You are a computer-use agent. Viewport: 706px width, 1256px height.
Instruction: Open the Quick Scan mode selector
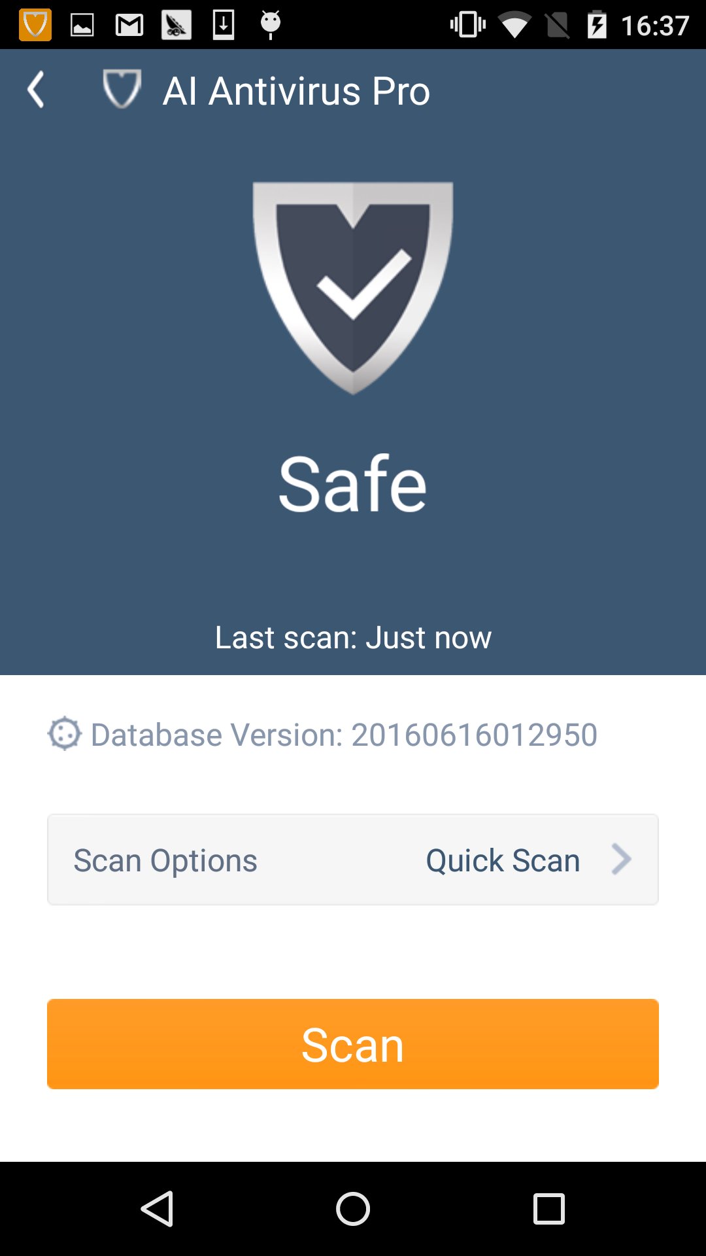pos(503,860)
